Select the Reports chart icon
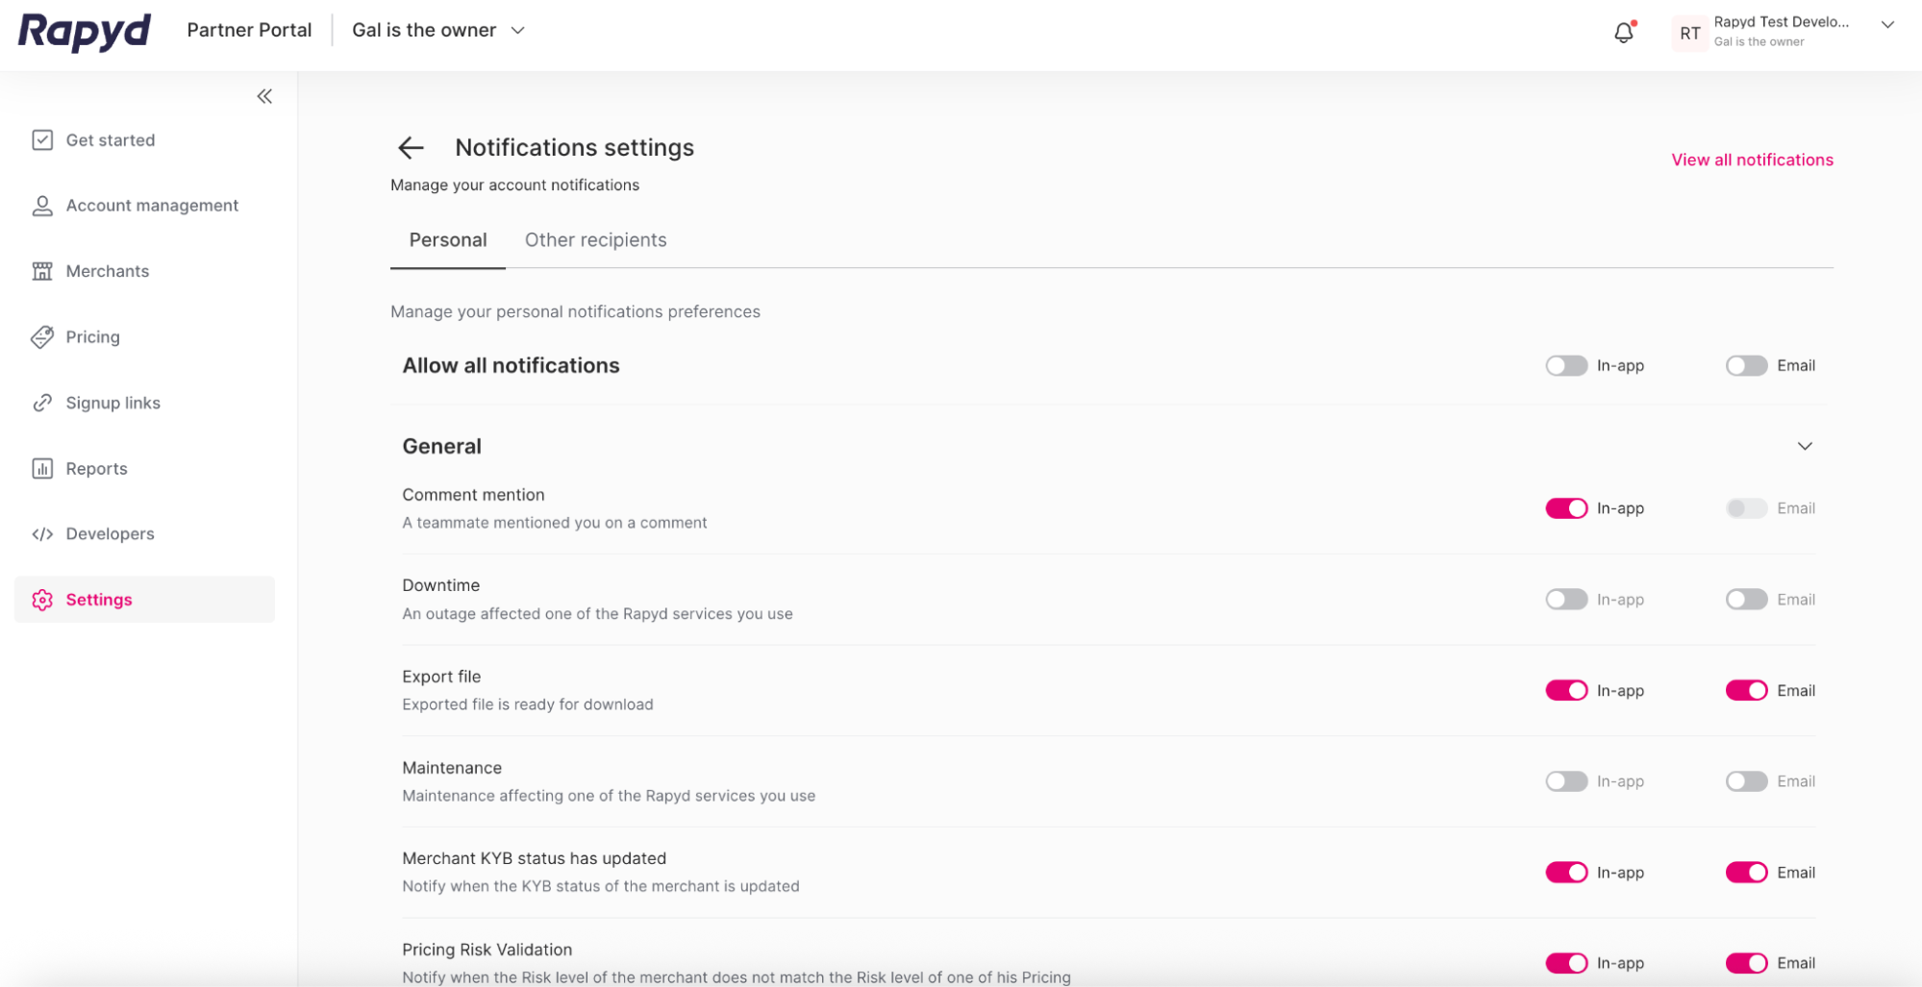Screen dimensions: 1922x987 (42, 468)
